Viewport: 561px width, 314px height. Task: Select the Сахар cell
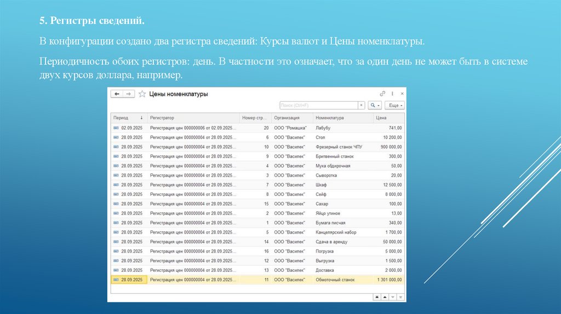click(343, 203)
